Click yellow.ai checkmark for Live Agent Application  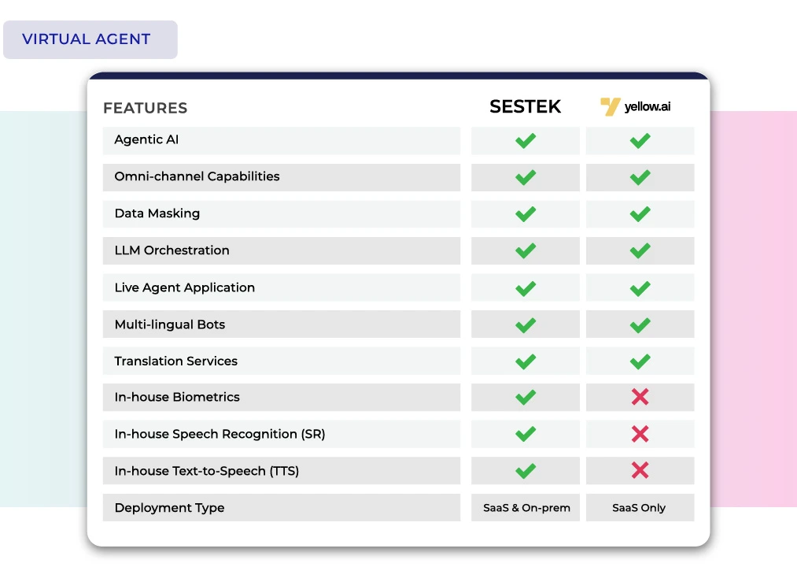640,288
